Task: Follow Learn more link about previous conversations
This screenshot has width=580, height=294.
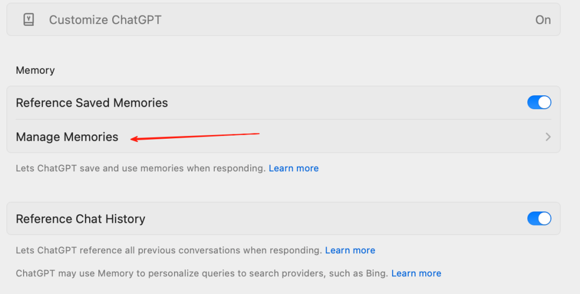Action: click(x=350, y=250)
